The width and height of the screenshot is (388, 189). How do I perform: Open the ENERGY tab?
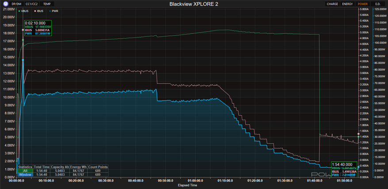348,4
